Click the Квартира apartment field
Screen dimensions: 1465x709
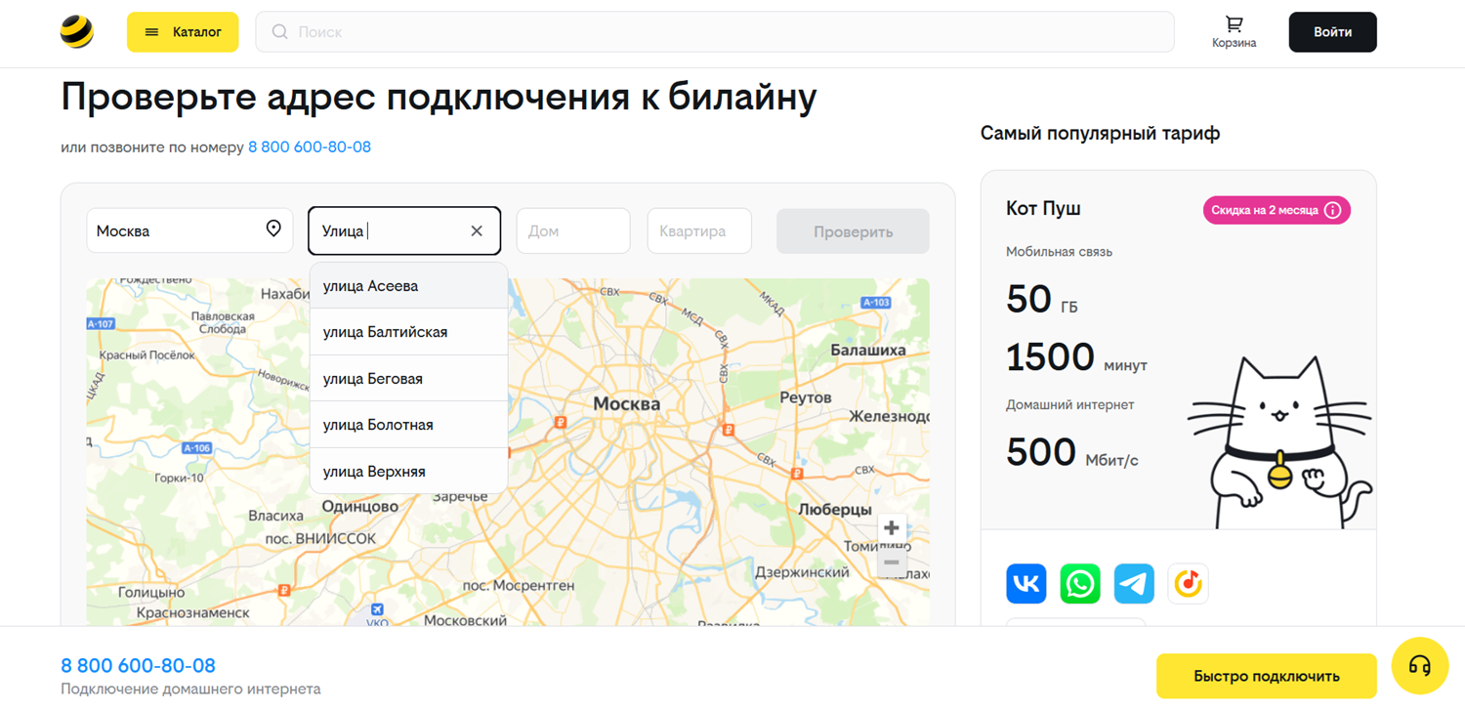(x=699, y=231)
